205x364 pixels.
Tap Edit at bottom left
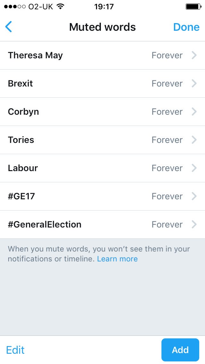coord(15,350)
